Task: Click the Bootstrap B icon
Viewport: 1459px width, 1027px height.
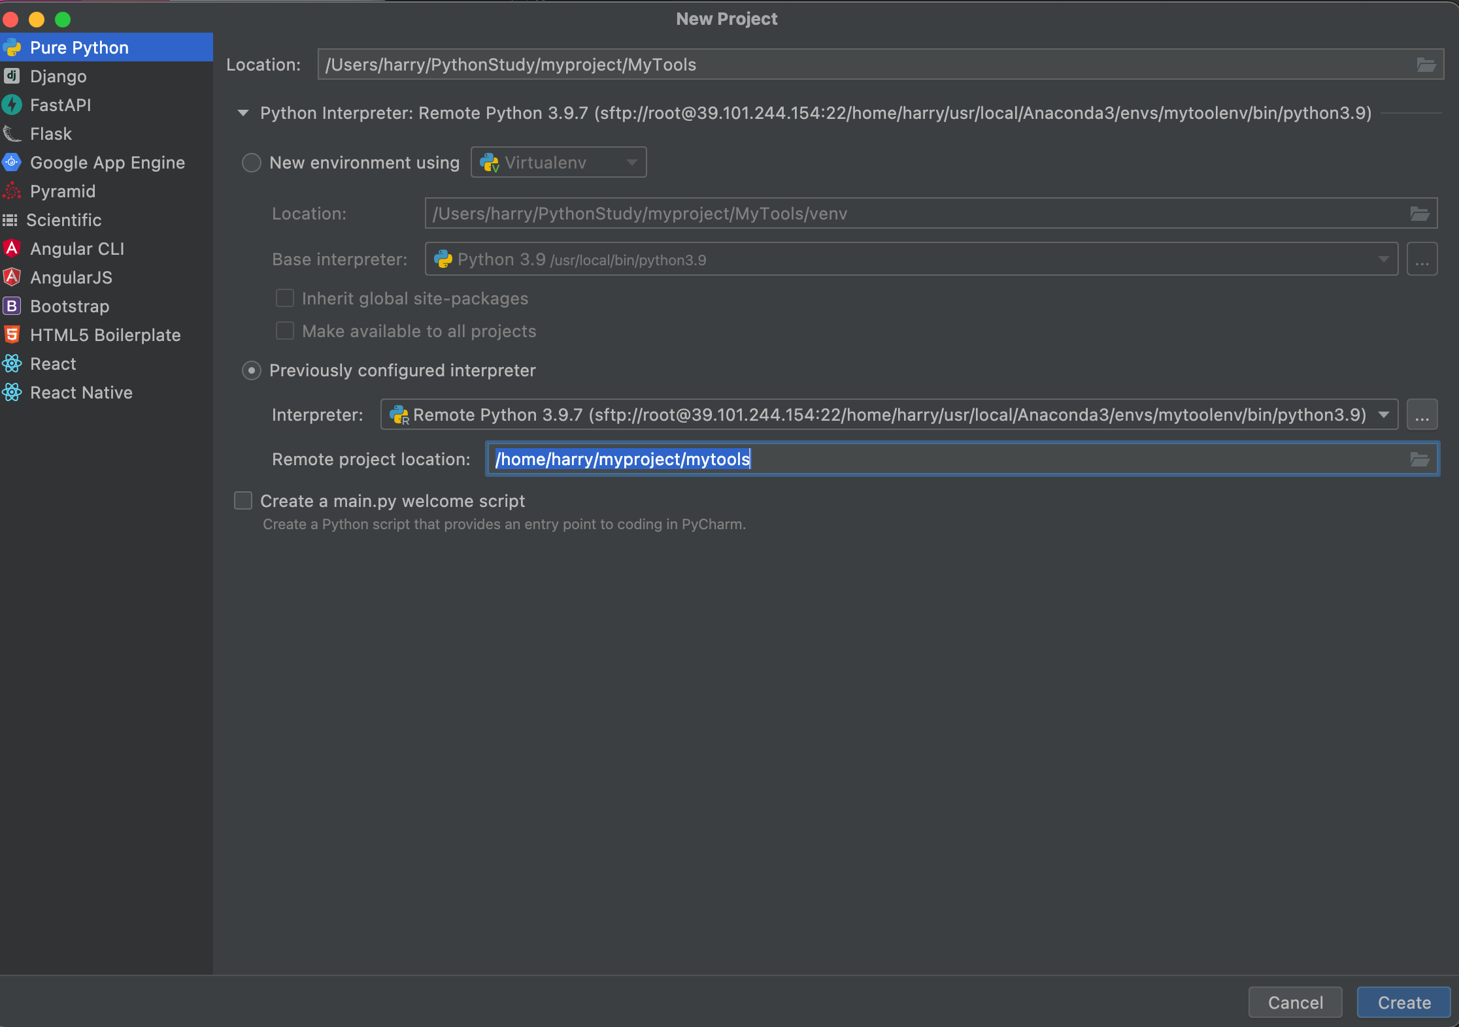Action: (x=12, y=306)
